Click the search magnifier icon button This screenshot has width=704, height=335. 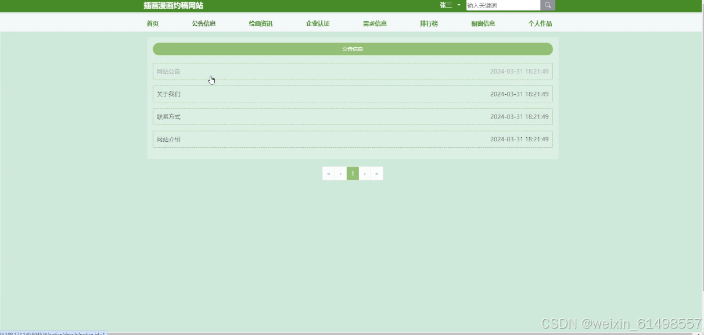(x=548, y=5)
